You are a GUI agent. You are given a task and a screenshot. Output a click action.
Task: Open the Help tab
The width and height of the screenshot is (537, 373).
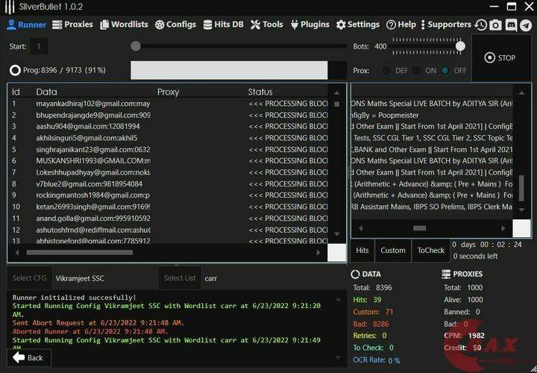401,25
